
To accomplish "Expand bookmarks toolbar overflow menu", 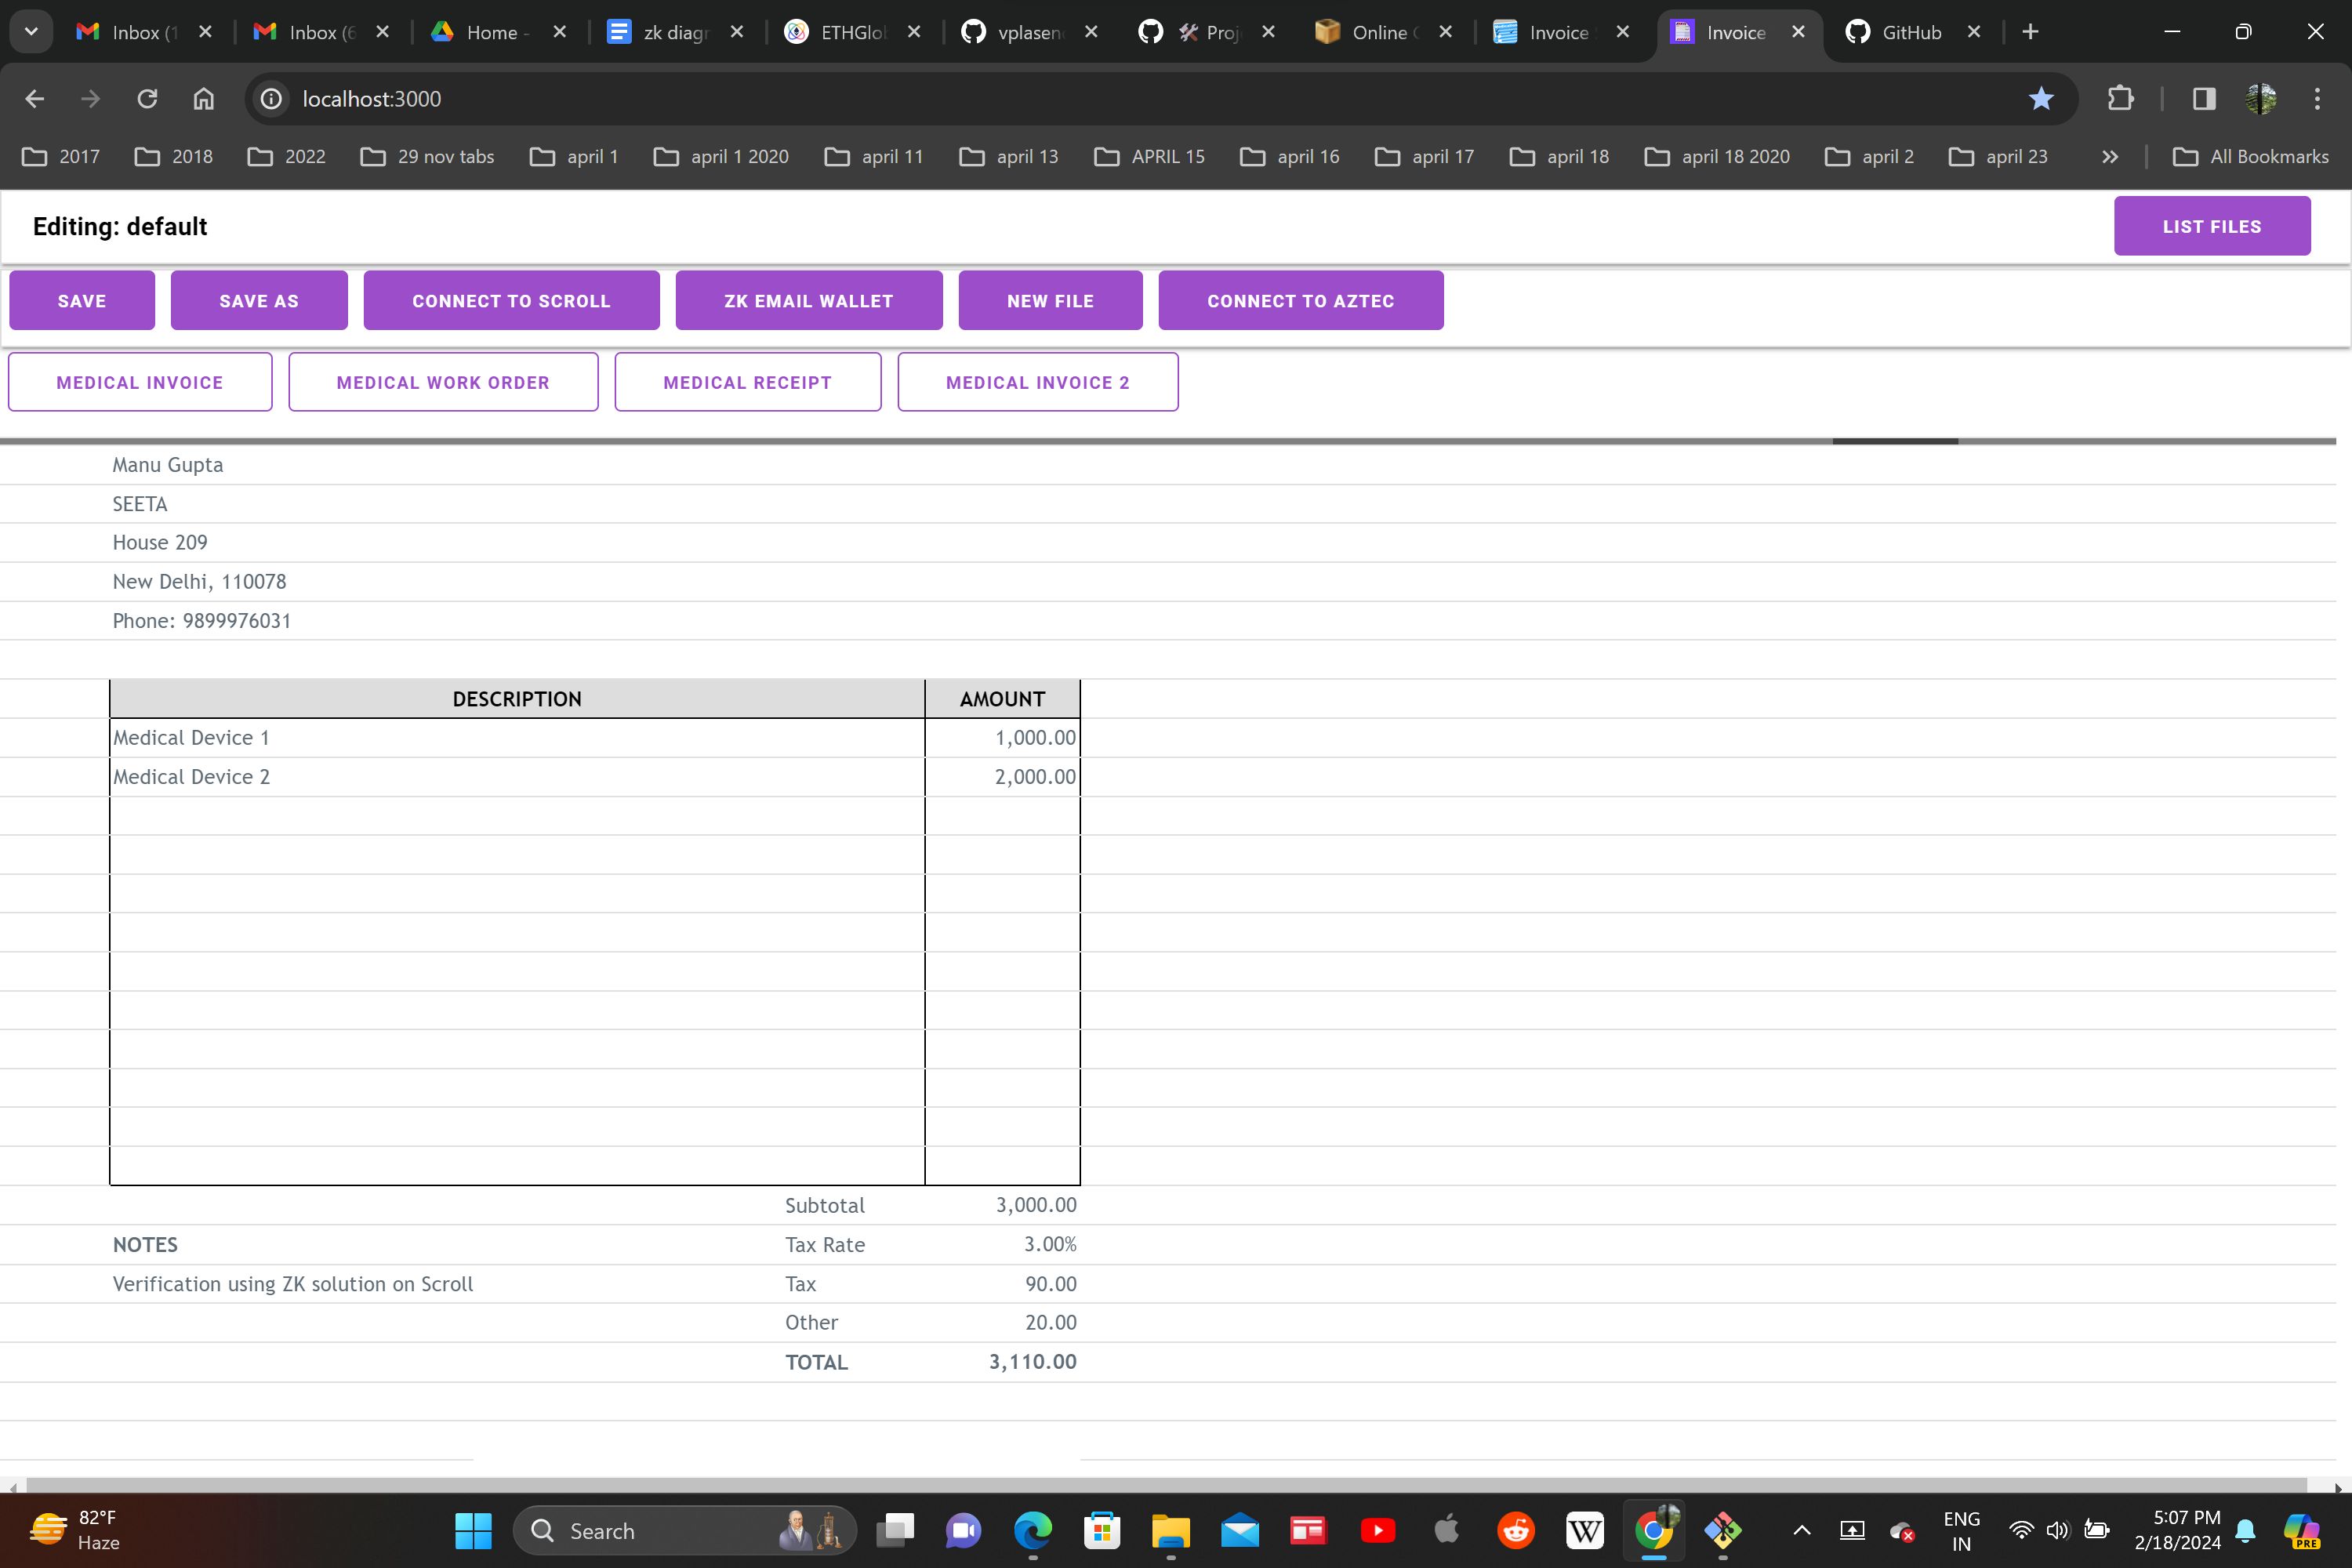I will click(2111, 158).
